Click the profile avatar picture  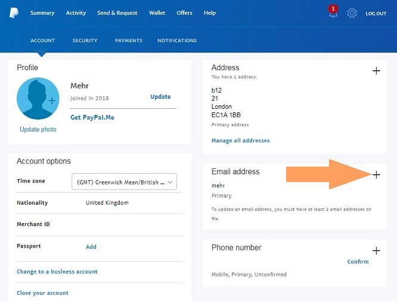coord(38,98)
